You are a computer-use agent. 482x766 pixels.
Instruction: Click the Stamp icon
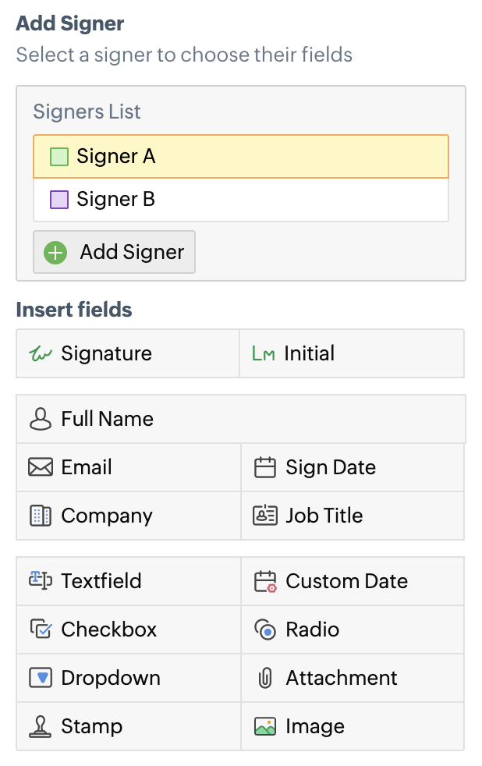pyautogui.click(x=40, y=726)
